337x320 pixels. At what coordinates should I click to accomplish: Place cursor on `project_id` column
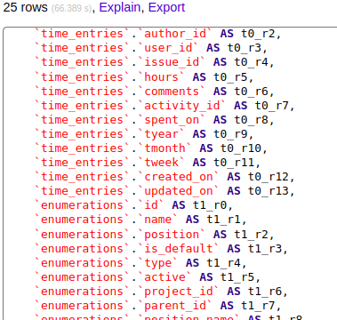[x=179, y=292]
